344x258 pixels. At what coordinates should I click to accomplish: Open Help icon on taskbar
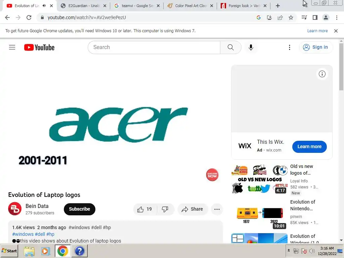click(x=79, y=251)
